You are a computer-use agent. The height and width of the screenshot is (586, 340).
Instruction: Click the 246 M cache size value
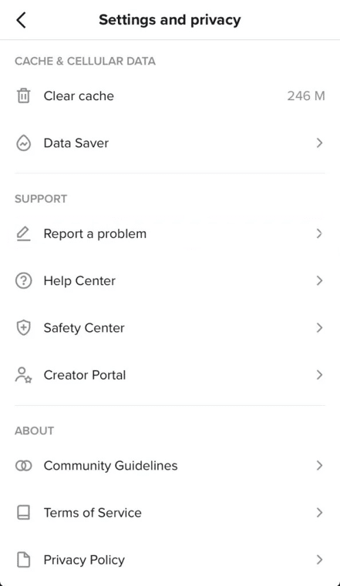pyautogui.click(x=306, y=95)
